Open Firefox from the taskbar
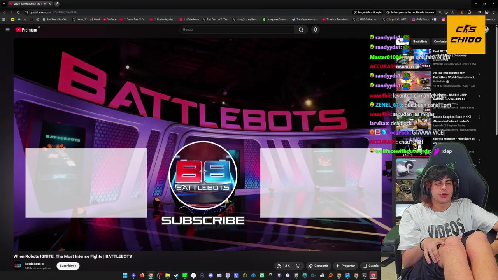This screenshot has width=498, height=280. tap(142, 275)
